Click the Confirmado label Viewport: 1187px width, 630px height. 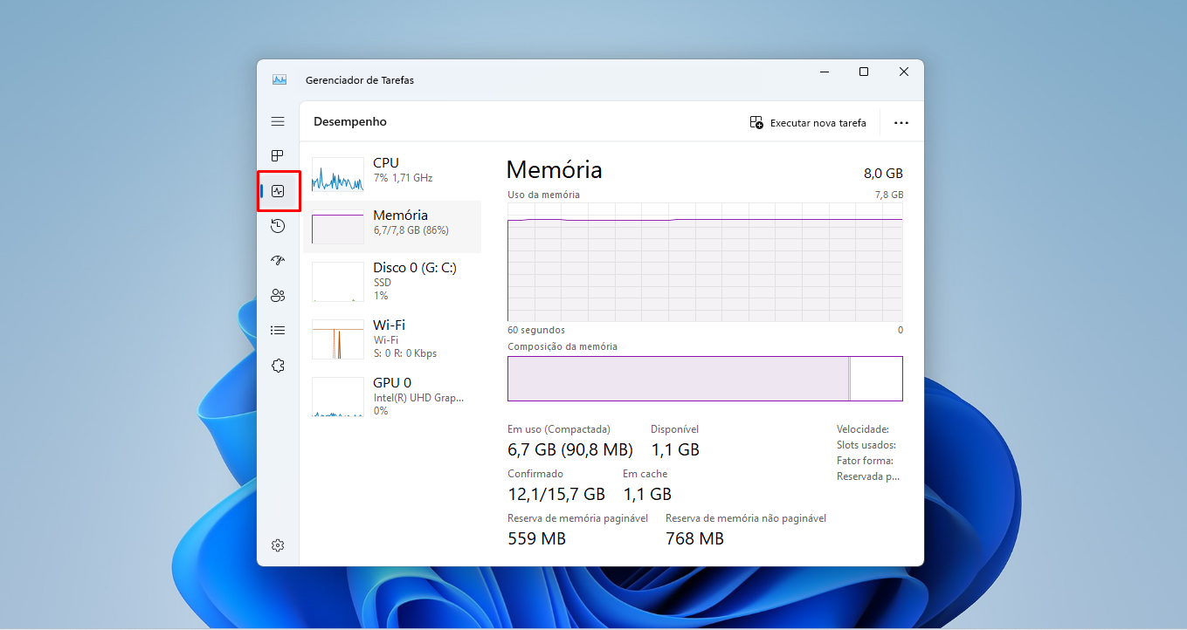tap(535, 474)
